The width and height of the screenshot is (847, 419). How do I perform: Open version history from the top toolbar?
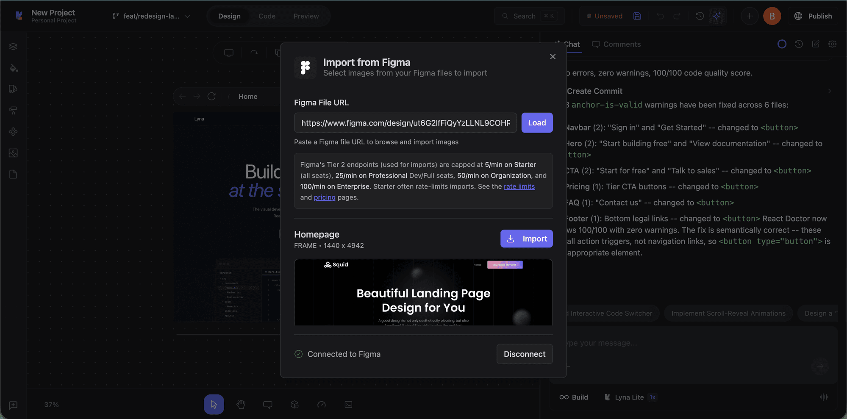700,16
